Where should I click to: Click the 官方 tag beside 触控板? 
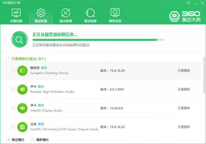(x=44, y=68)
